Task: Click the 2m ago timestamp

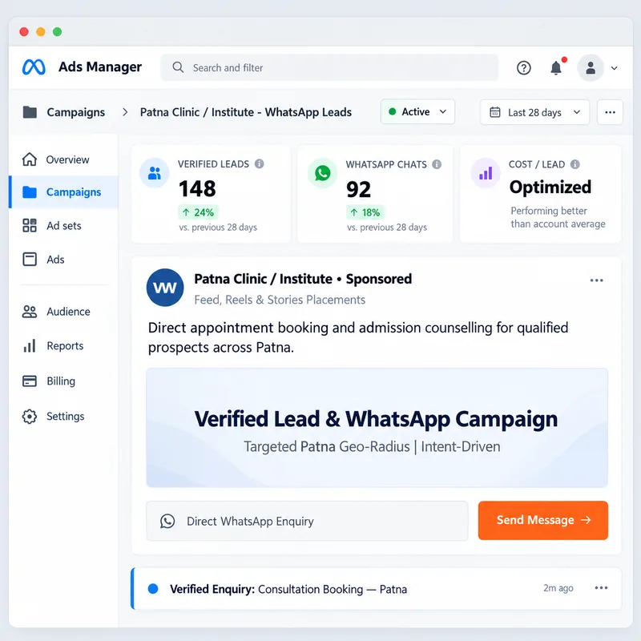Action: coord(558,588)
